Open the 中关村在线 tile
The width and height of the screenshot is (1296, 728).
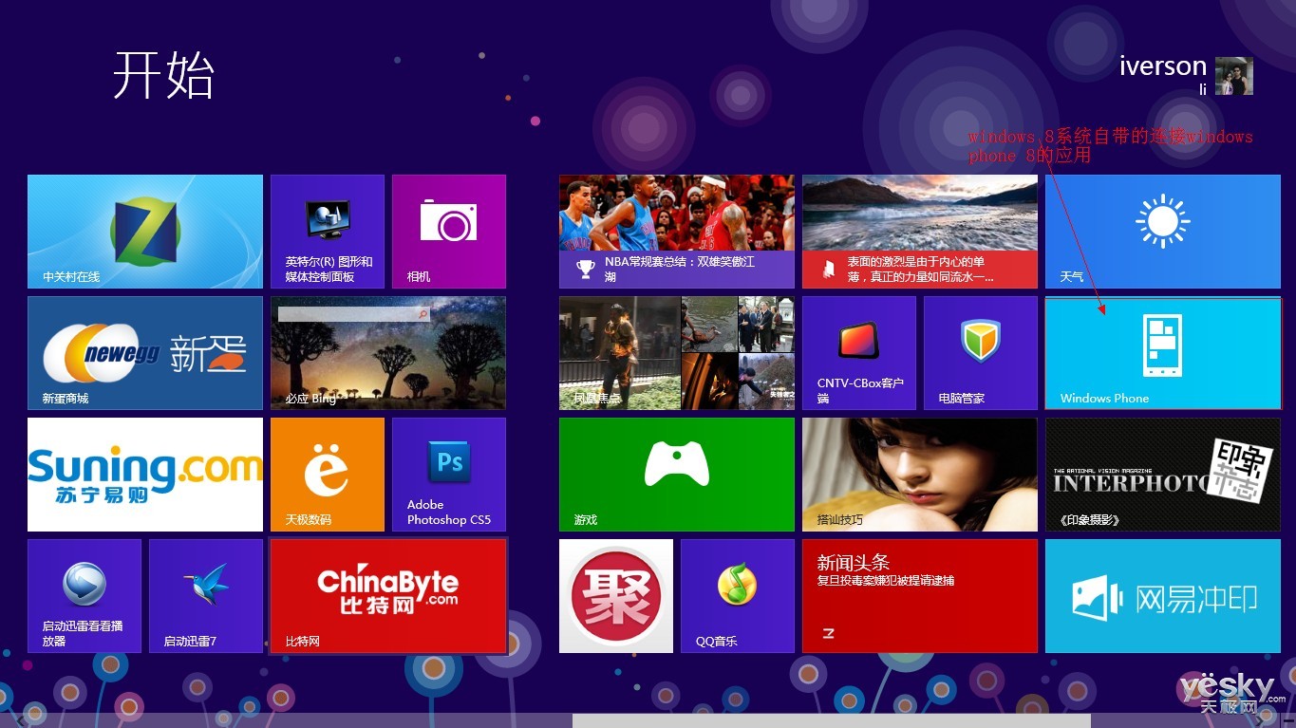(x=145, y=232)
